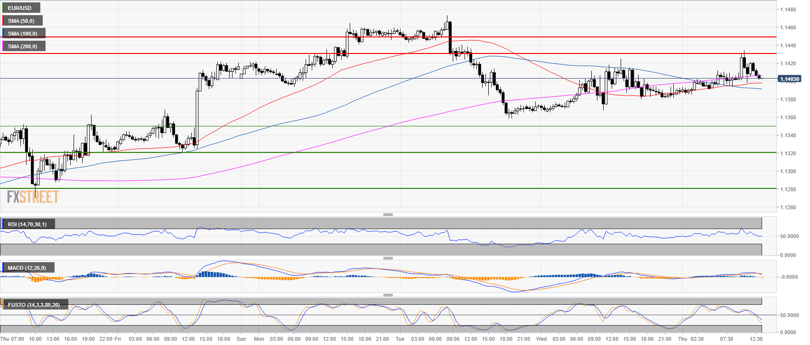Grab the splitter handle above RSI panel

[388, 215]
